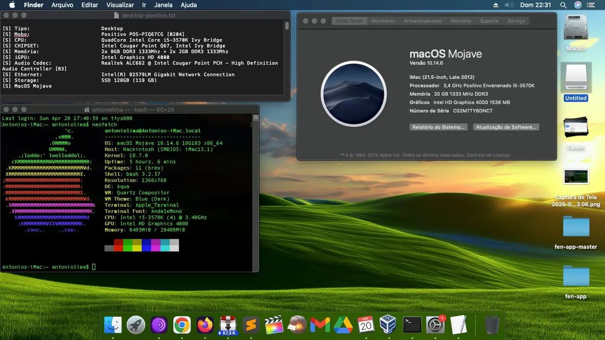Open the Finder menu
The height and width of the screenshot is (340, 605).
pyautogui.click(x=34, y=5)
